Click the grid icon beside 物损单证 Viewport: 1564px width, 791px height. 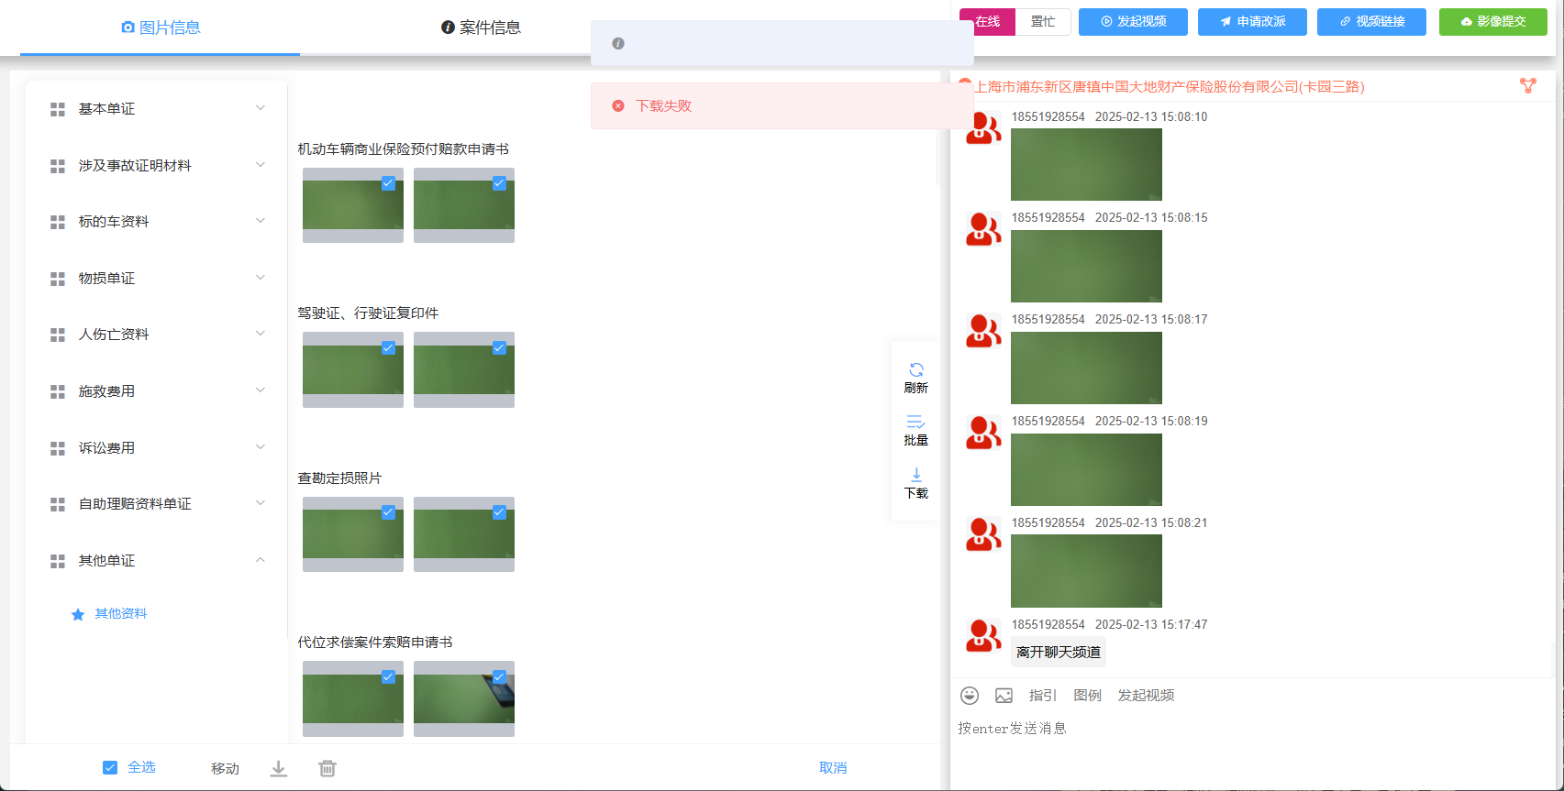tap(58, 279)
